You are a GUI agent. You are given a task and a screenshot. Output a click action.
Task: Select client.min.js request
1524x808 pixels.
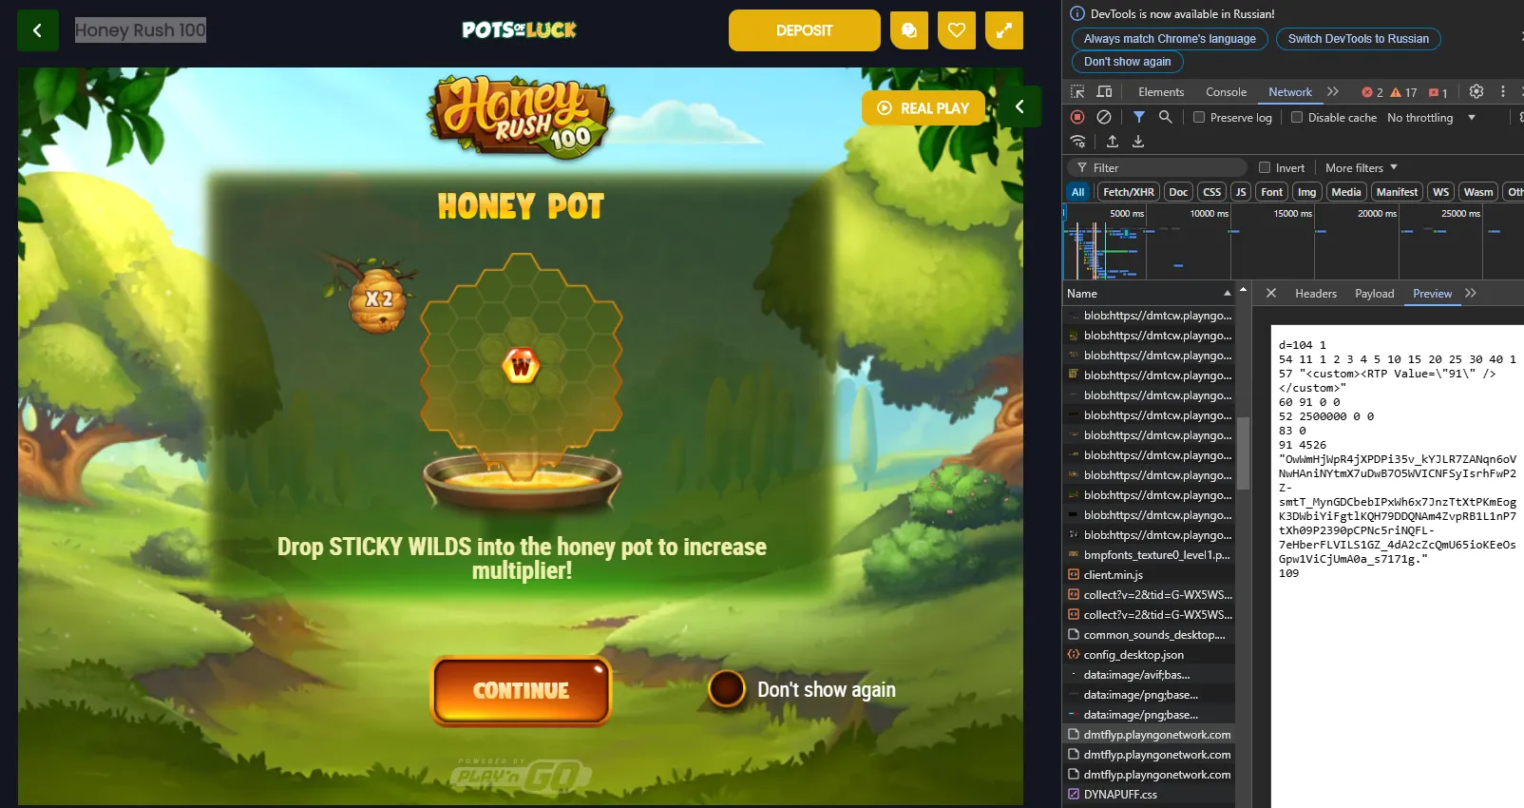(x=1149, y=575)
